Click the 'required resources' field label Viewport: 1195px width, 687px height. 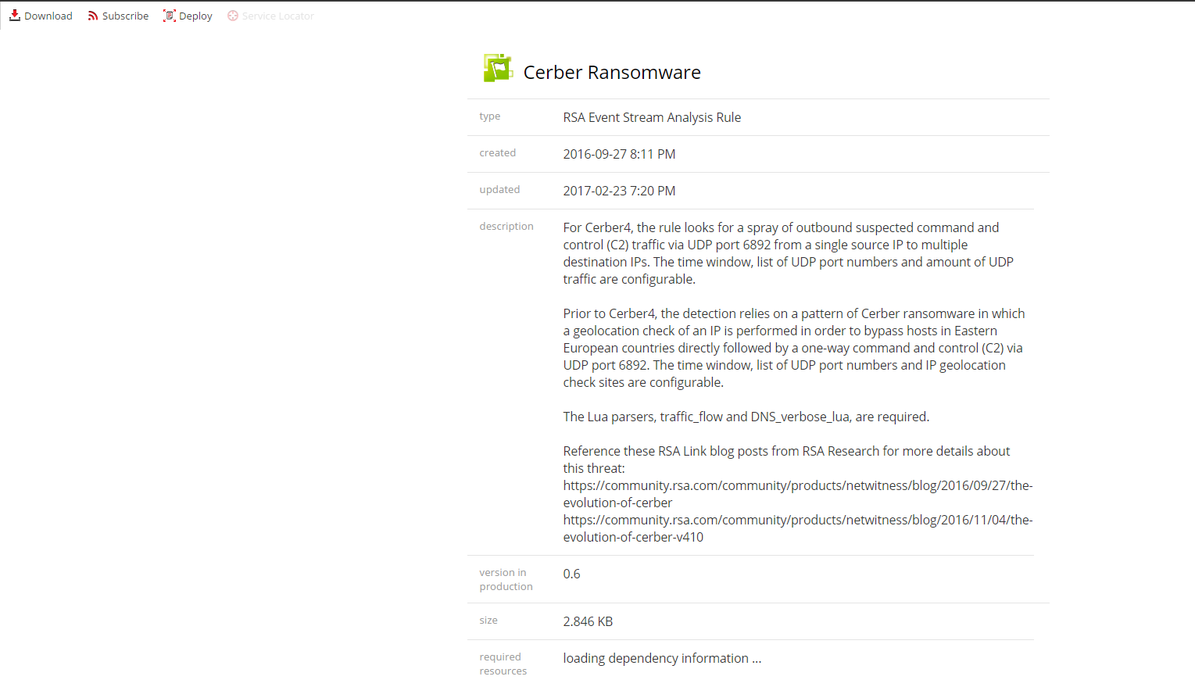(x=503, y=664)
